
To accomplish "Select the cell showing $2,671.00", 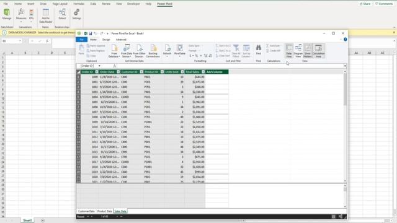I will [x=195, y=82].
